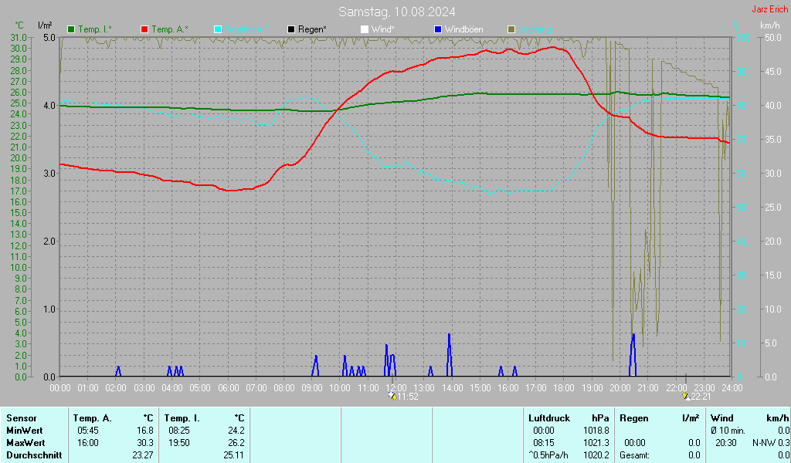Click the 24.2 indoor minimum value
Screen dimensions: 791x463
point(236,431)
